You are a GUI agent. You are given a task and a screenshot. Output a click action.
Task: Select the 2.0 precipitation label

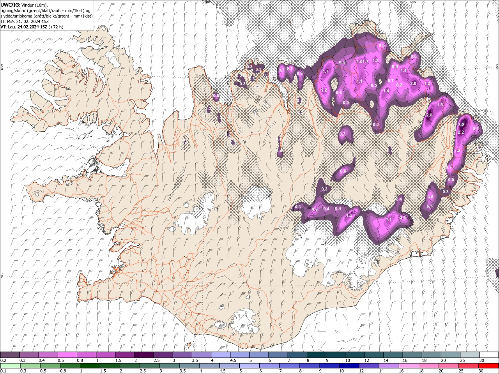tap(414, 83)
